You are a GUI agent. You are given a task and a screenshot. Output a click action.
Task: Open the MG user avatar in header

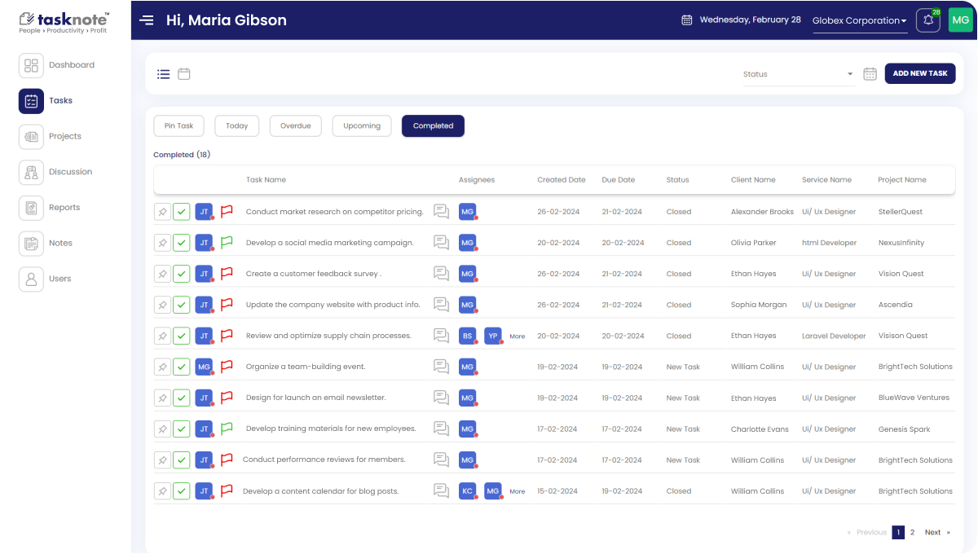(x=960, y=20)
